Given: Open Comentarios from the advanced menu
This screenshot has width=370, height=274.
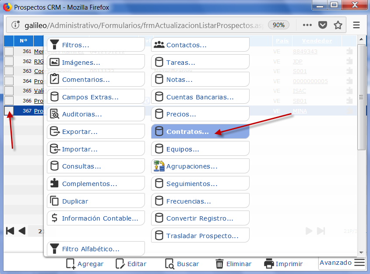Looking at the screenshot, I should point(96,80).
